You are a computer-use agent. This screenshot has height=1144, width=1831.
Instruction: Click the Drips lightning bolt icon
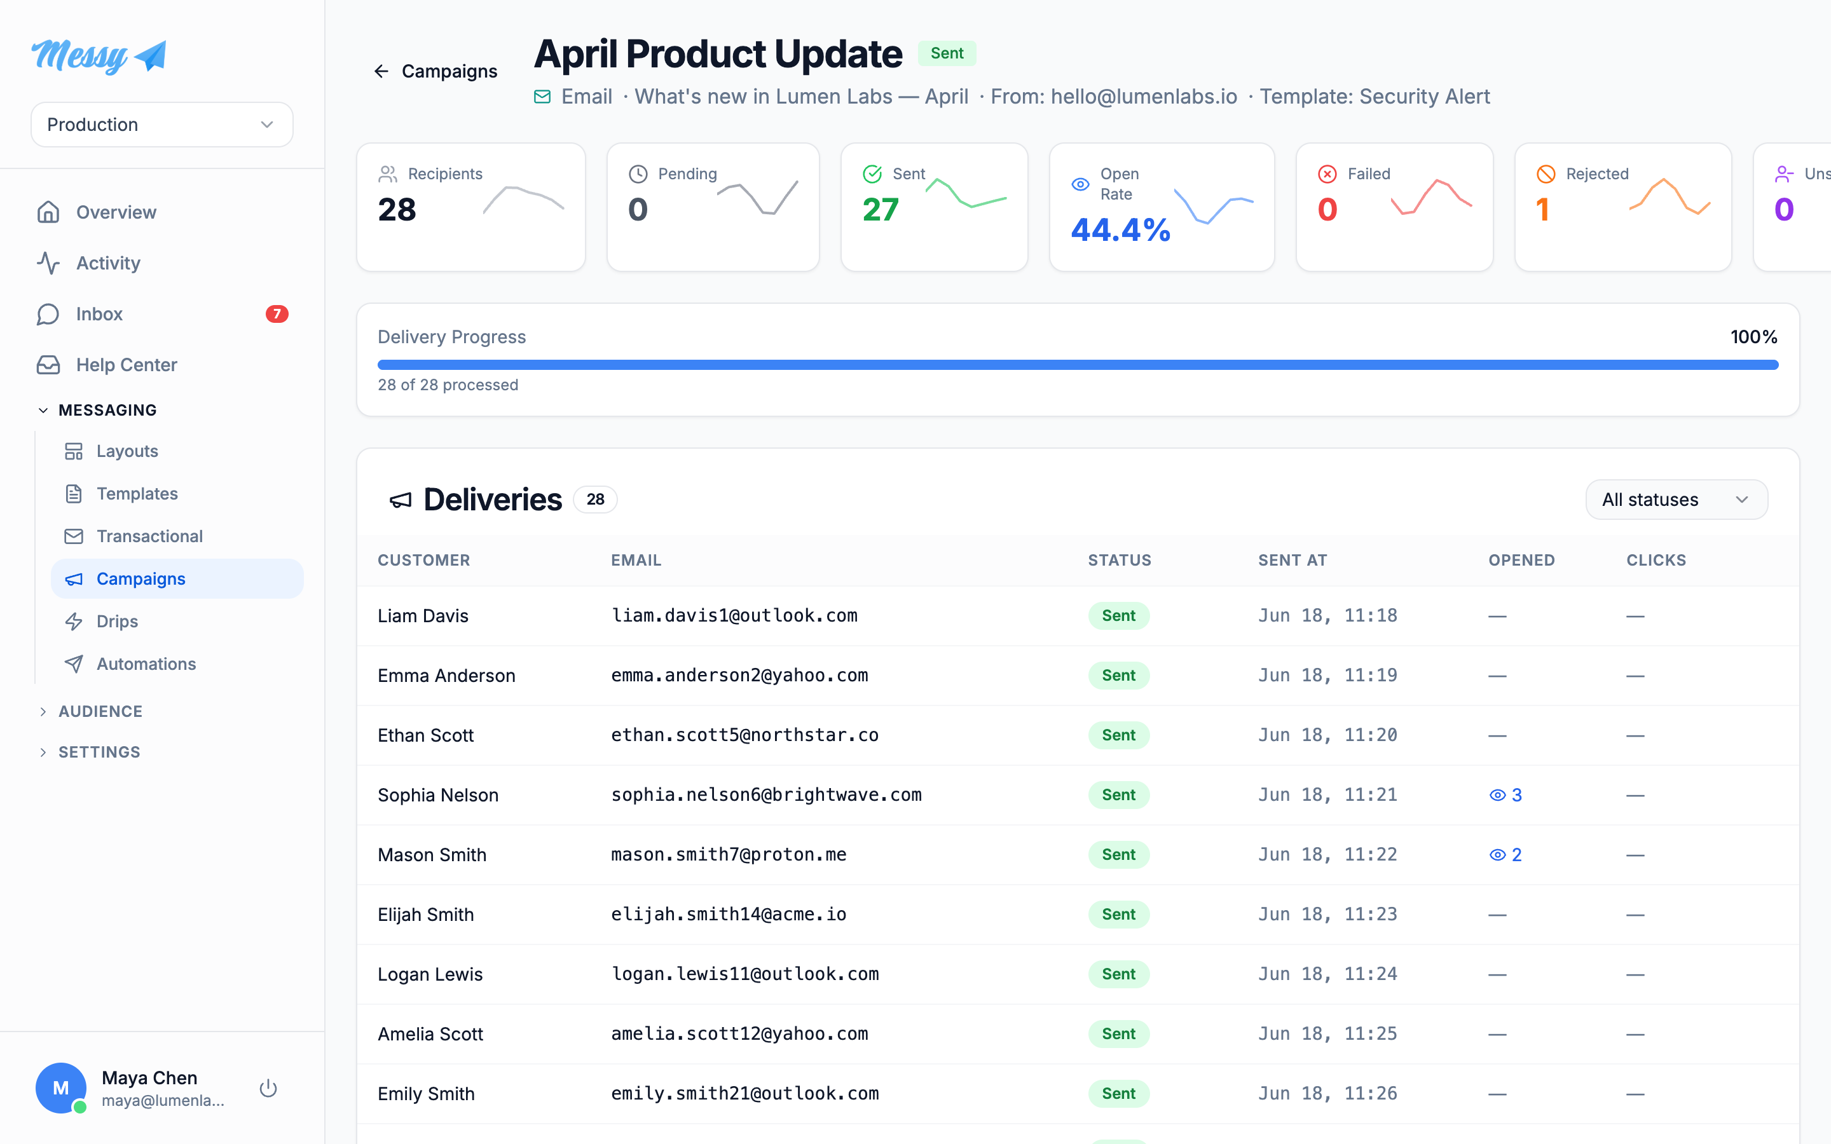73,621
